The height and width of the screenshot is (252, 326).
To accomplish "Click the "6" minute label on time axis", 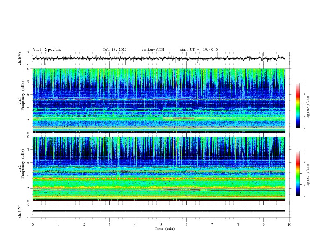I will coord(186,224).
